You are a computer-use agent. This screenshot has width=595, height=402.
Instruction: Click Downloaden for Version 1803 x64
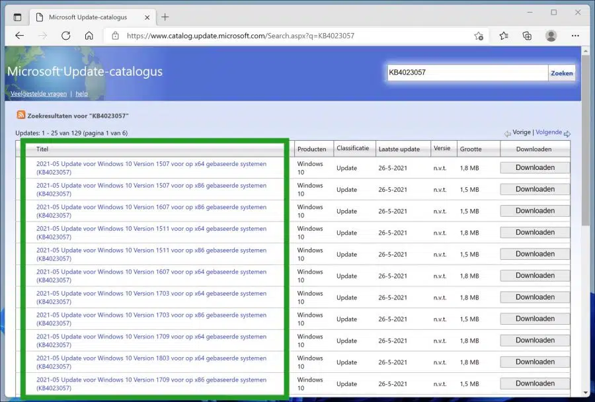(x=535, y=362)
